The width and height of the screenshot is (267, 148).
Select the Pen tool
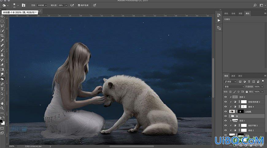click(2, 84)
